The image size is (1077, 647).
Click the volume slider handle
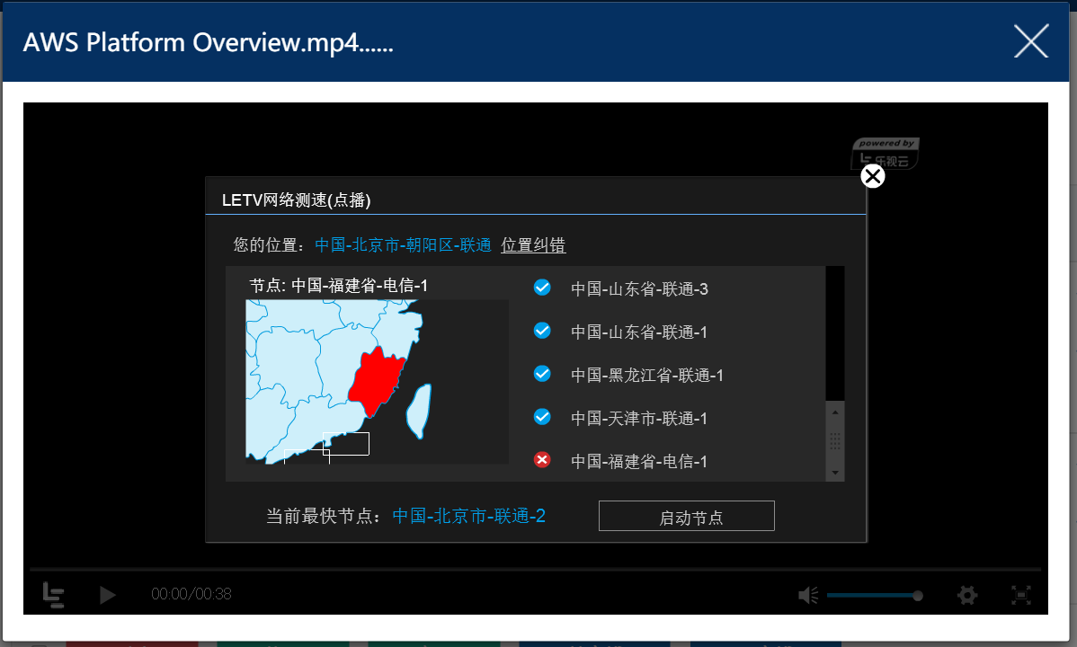[918, 596]
